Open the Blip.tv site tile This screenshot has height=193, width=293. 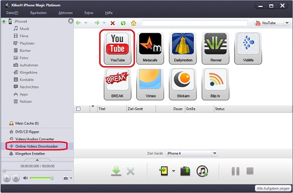[215, 84]
